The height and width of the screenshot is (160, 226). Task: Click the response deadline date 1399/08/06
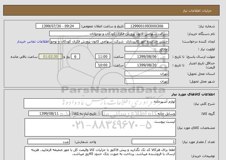pos(146,56)
